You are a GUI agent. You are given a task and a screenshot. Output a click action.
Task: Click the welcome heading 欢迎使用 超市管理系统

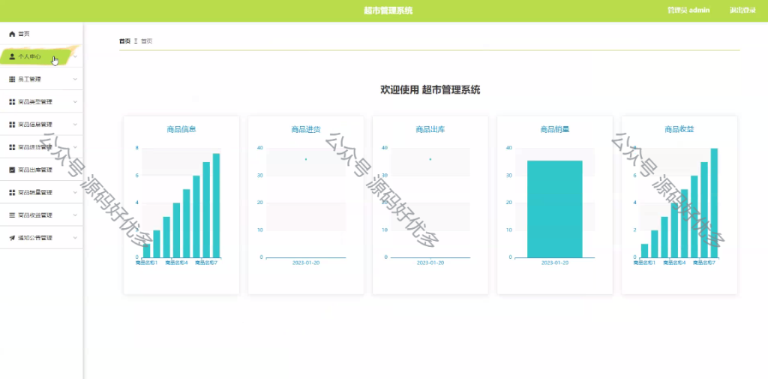click(430, 90)
